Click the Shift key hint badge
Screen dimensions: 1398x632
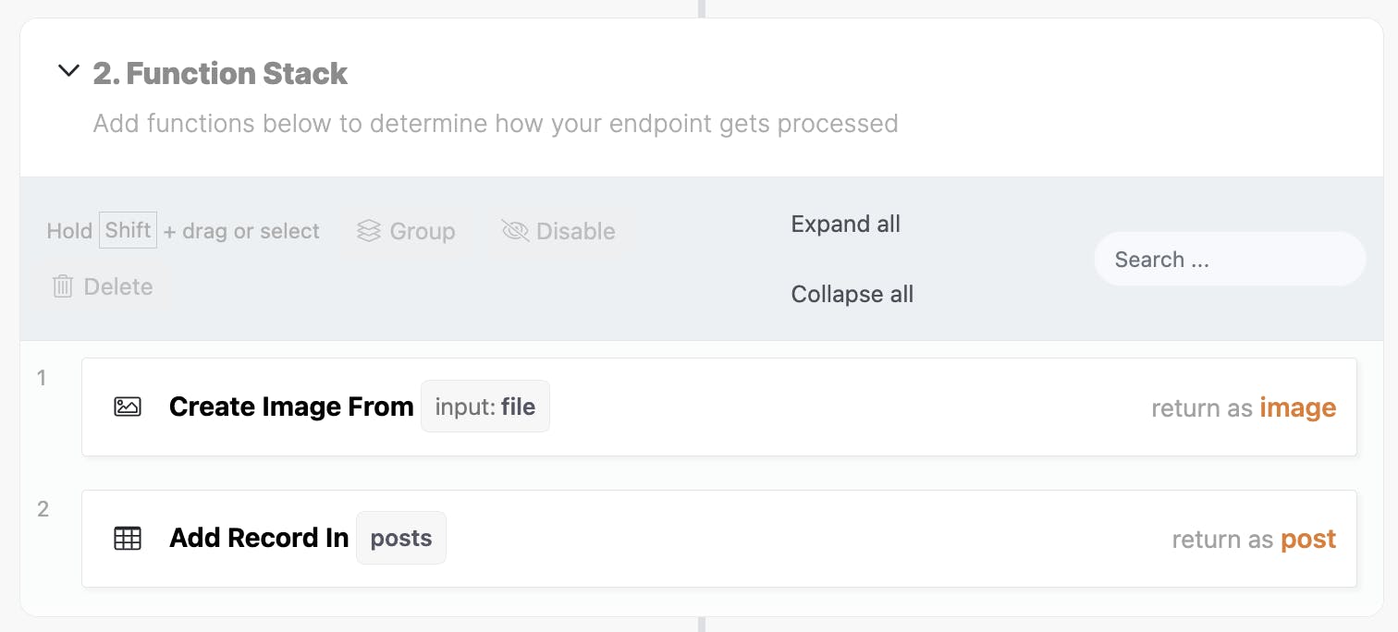tap(128, 230)
